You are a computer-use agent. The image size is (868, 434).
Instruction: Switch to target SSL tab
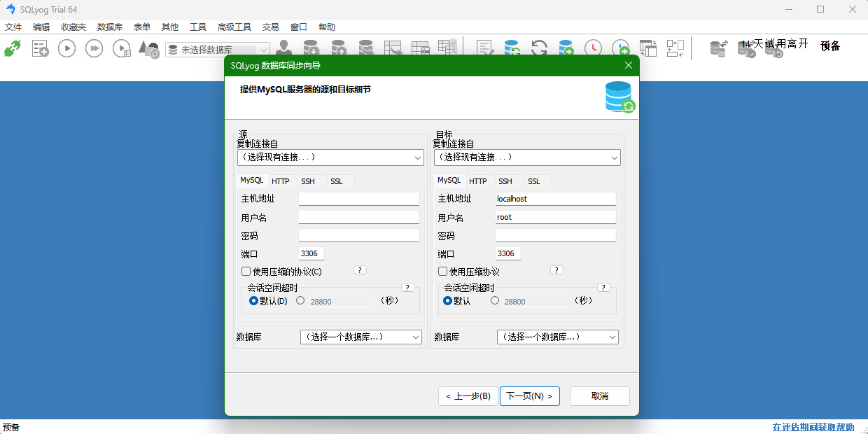(x=534, y=181)
